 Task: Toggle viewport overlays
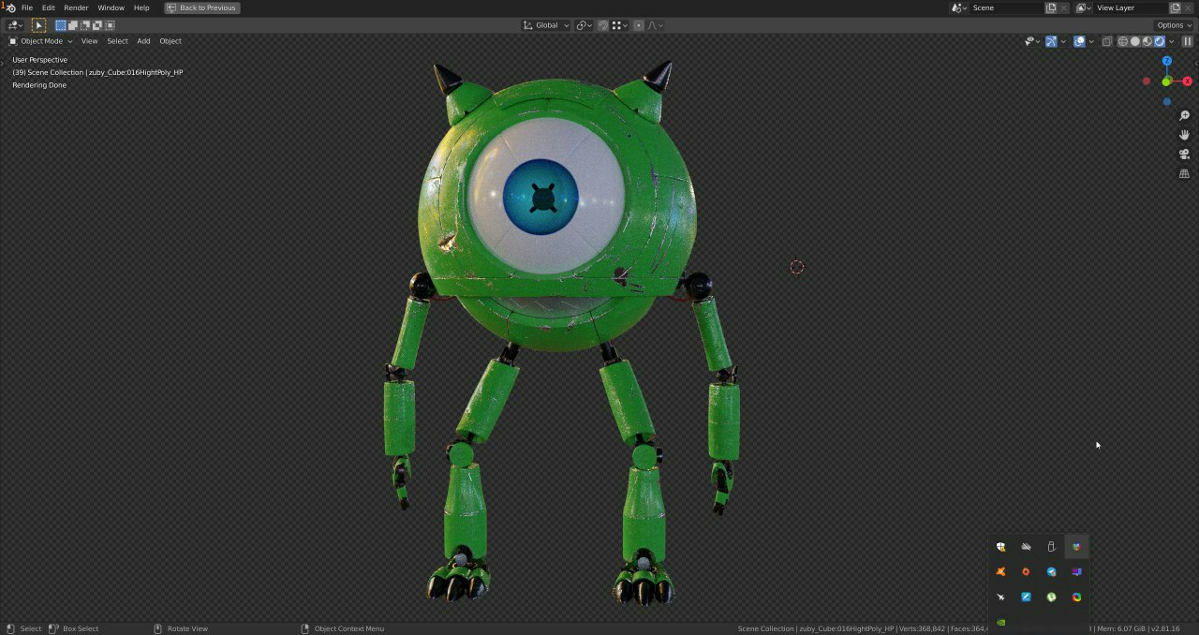coord(1079,41)
